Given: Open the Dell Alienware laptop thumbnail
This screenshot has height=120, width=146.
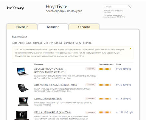Looking at the screenshot, I should (x=22, y=116).
